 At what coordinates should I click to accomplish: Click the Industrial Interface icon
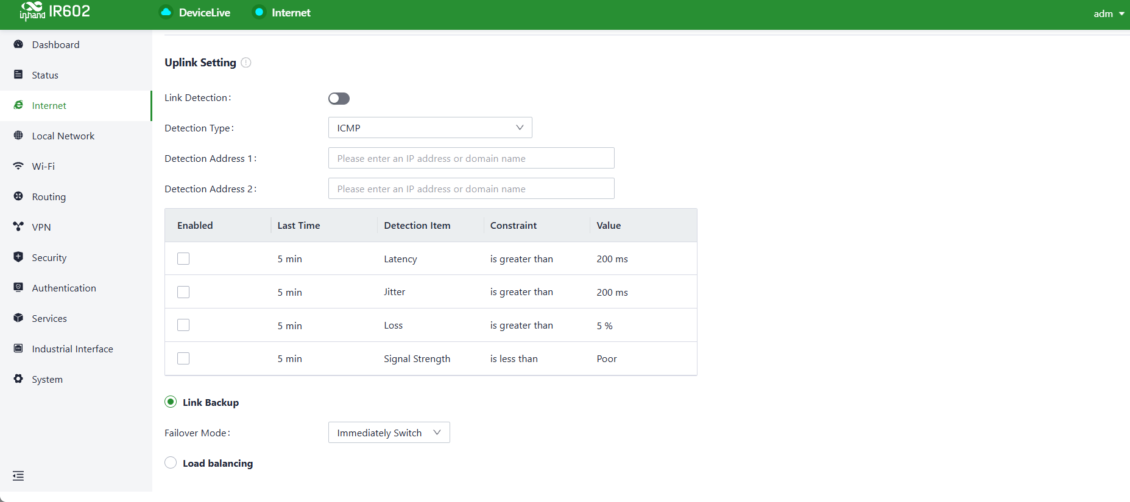[18, 348]
